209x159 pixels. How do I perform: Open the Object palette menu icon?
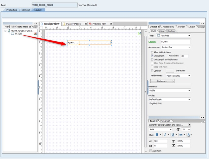point(203,28)
